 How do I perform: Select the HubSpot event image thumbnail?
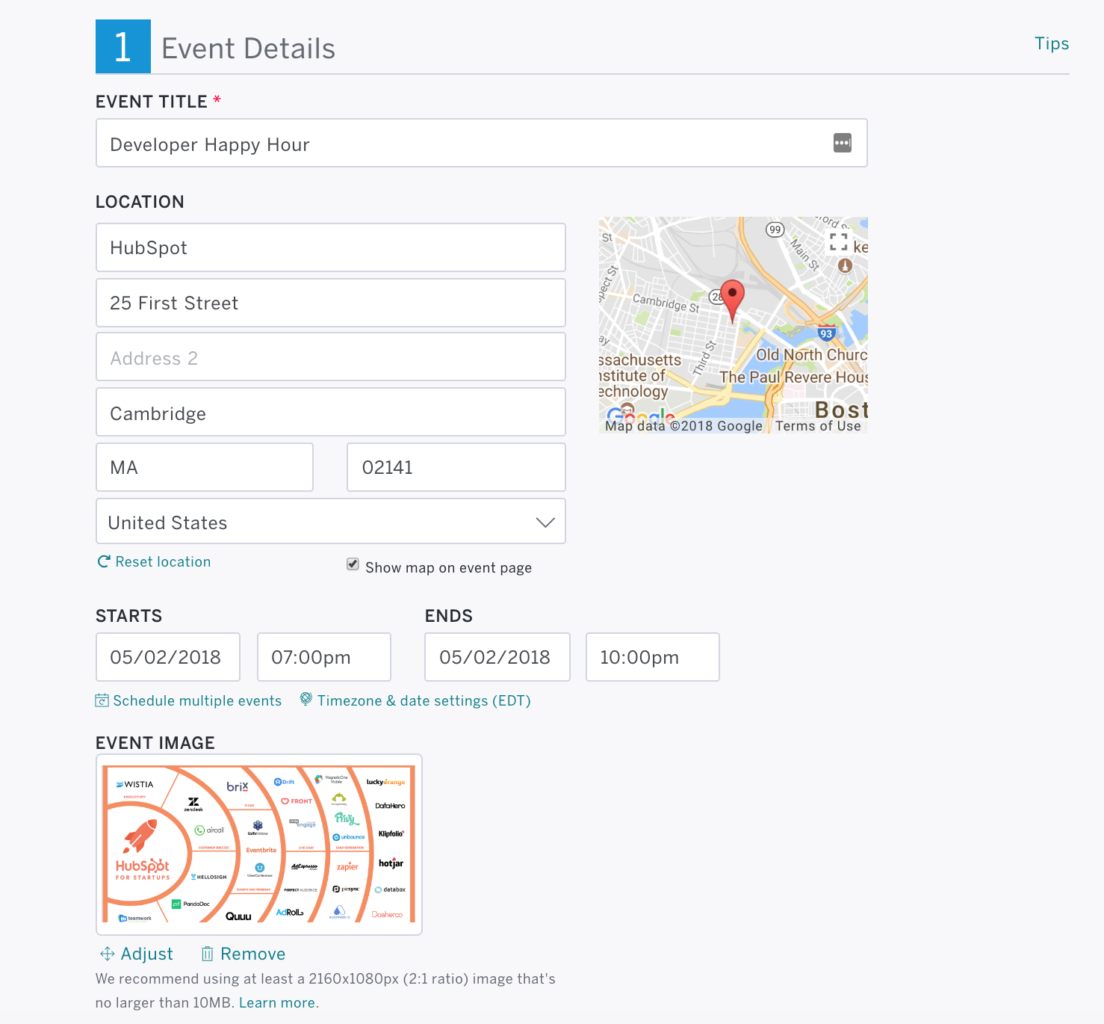258,844
